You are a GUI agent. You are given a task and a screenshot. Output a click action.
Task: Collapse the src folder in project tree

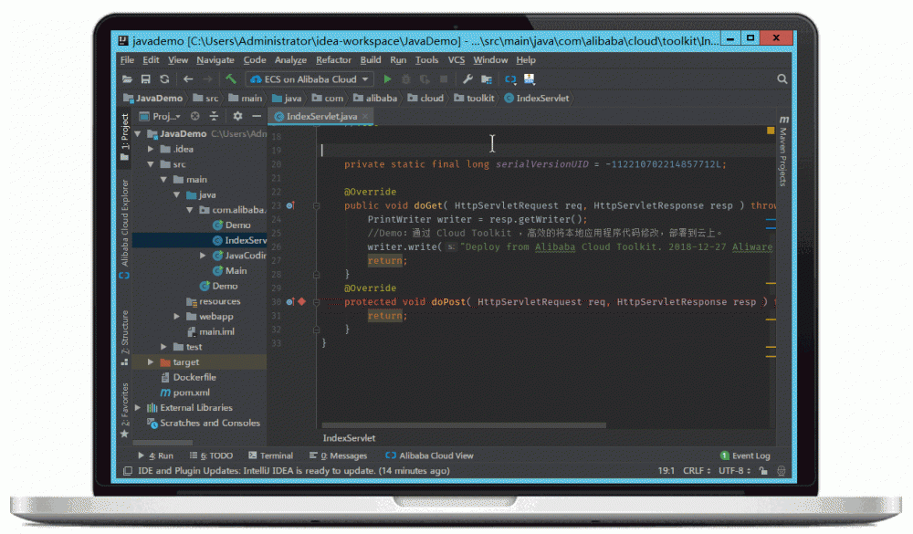pos(152,164)
